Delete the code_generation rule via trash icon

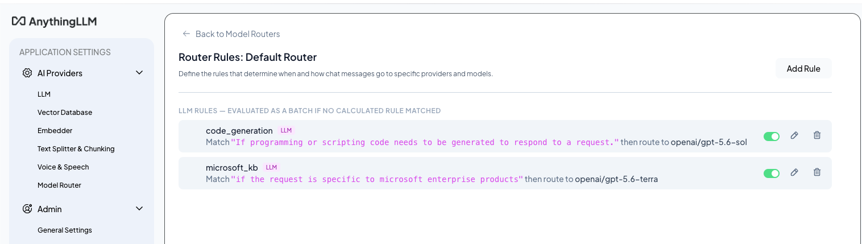pos(817,135)
